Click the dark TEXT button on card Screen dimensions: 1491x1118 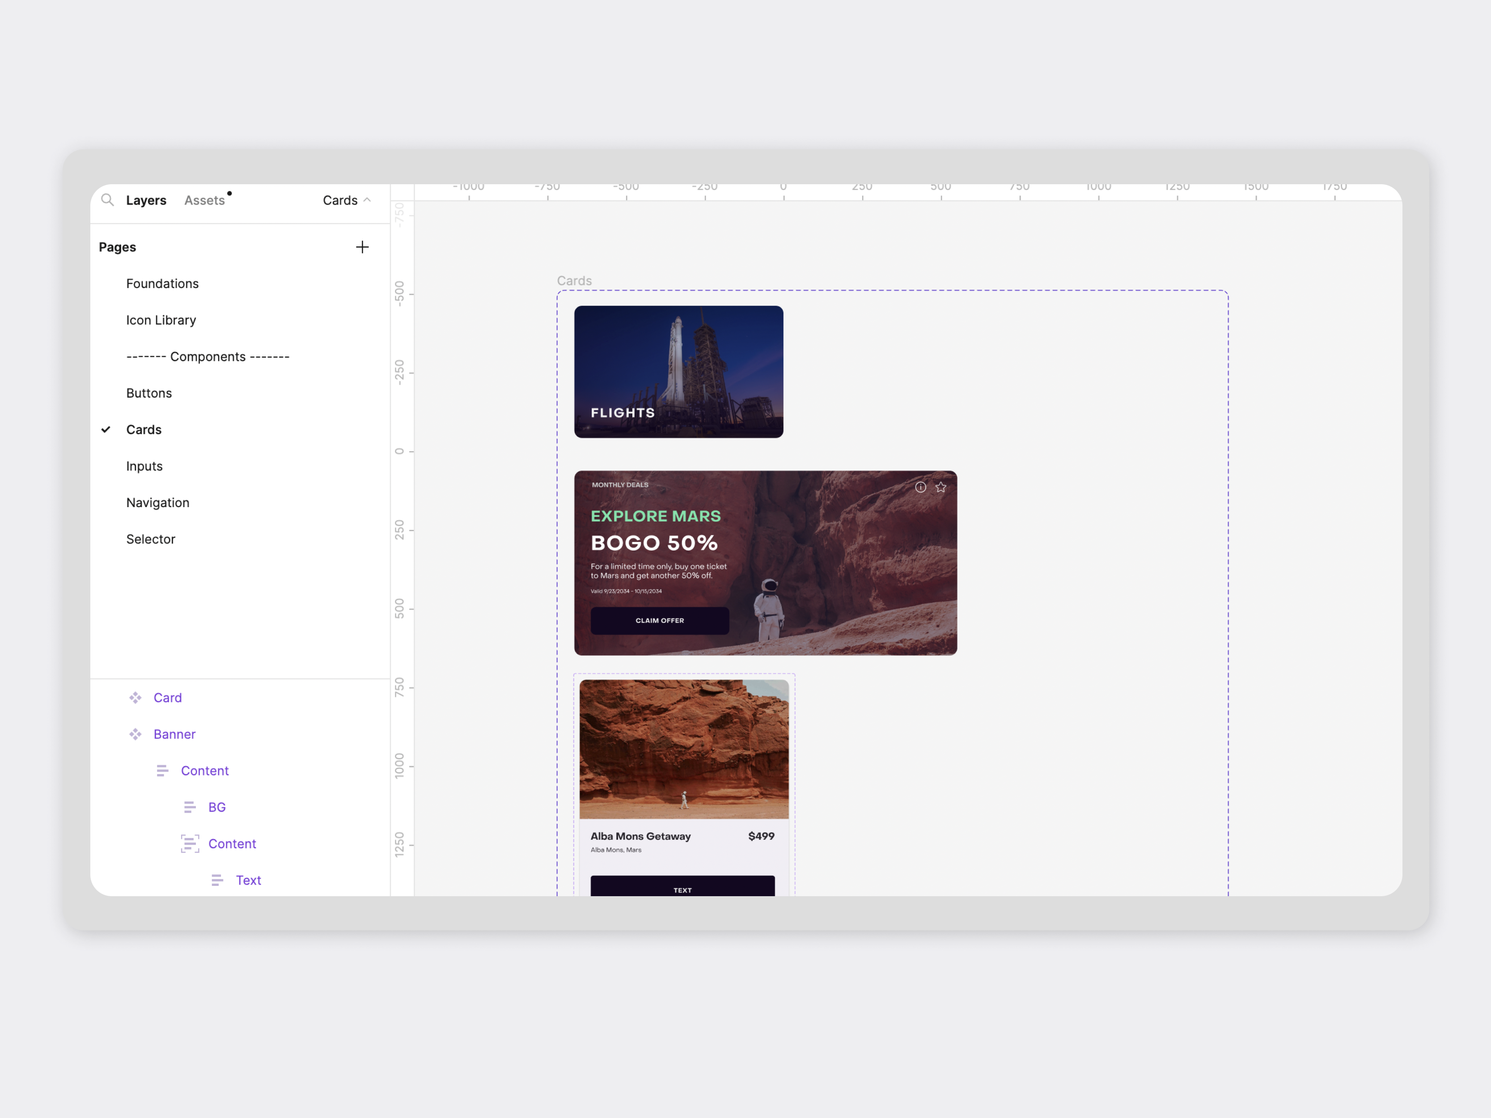click(x=682, y=888)
